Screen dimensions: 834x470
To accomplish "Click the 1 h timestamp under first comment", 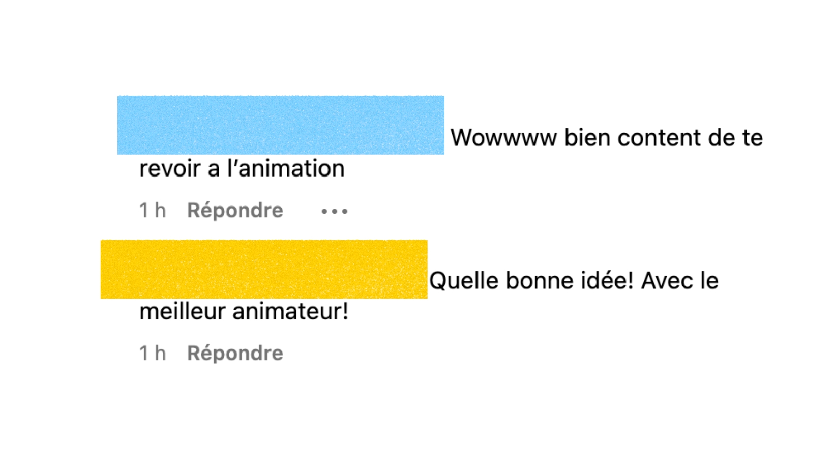I will point(152,211).
